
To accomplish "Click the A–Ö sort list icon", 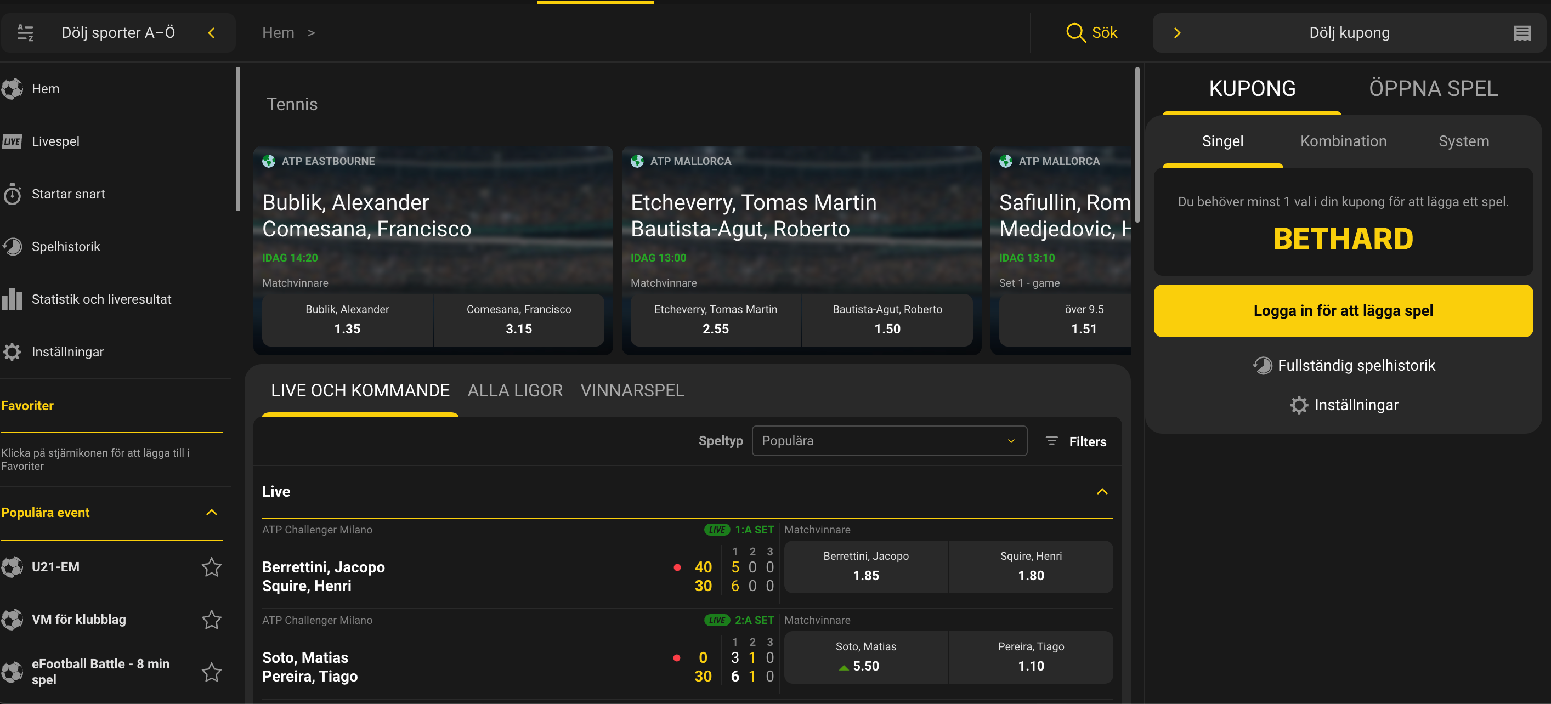I will [x=25, y=32].
